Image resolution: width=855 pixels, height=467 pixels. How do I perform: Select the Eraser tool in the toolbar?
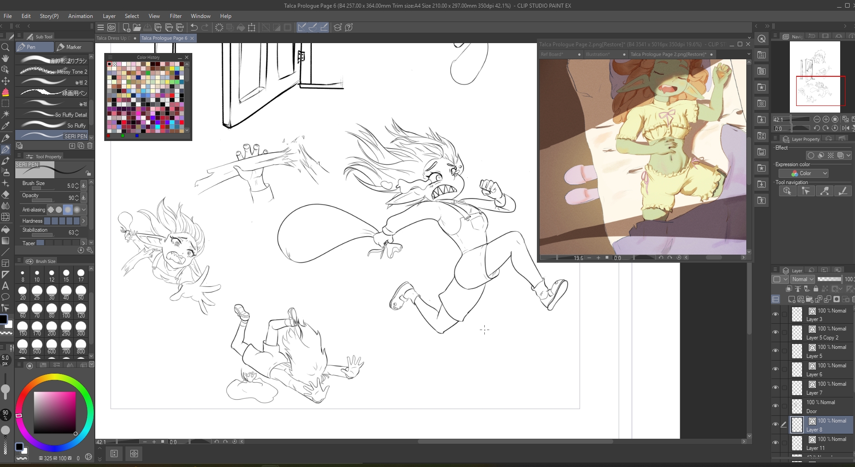click(5, 195)
